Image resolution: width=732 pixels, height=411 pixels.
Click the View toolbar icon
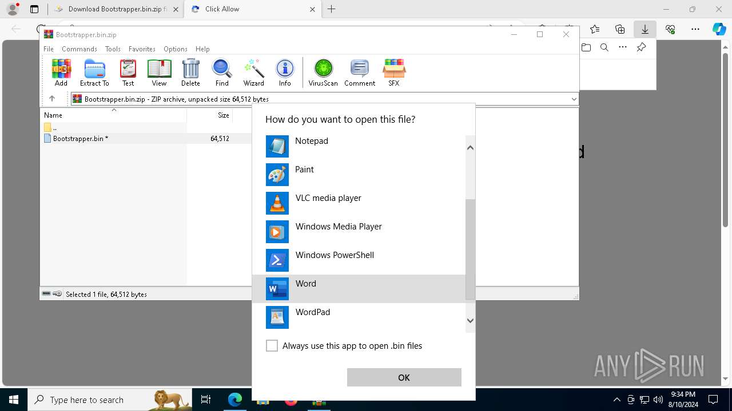click(x=159, y=72)
